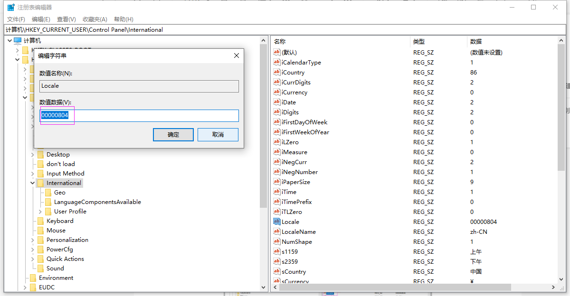This screenshot has height=296, width=570.
Task: Click the iCurrDigits value icon
Action: tap(277, 82)
